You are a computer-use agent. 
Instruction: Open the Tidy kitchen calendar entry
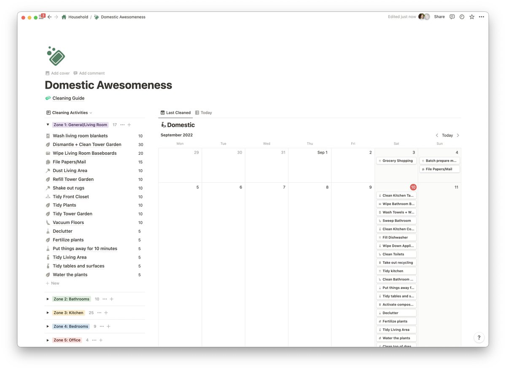click(396, 271)
